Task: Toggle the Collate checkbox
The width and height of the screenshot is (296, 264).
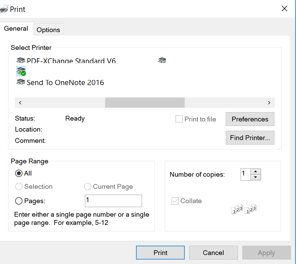Action: click(175, 201)
